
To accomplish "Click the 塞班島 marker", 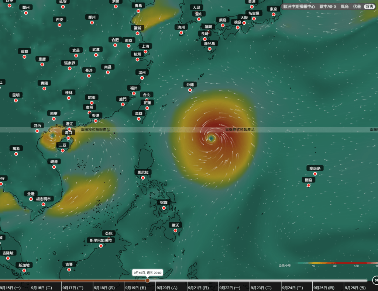I will click(315, 174).
